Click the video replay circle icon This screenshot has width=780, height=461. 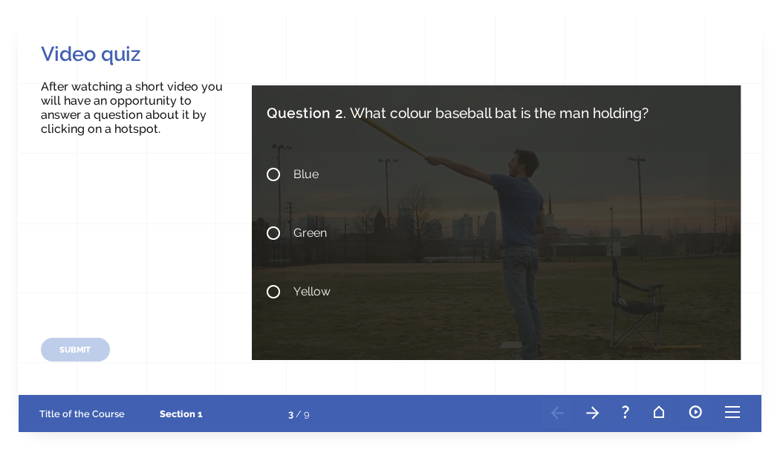coord(695,413)
